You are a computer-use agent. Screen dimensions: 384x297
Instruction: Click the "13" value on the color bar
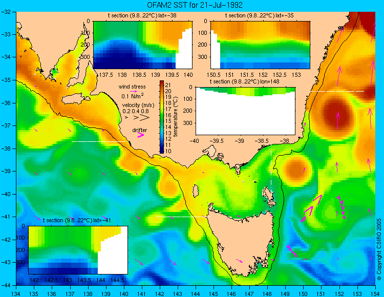[x=168, y=133]
